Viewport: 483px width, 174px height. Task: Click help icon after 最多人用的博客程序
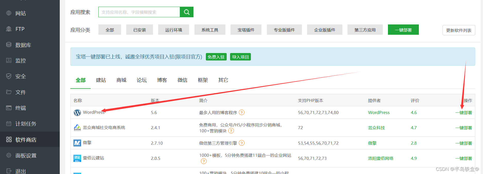[242, 112]
